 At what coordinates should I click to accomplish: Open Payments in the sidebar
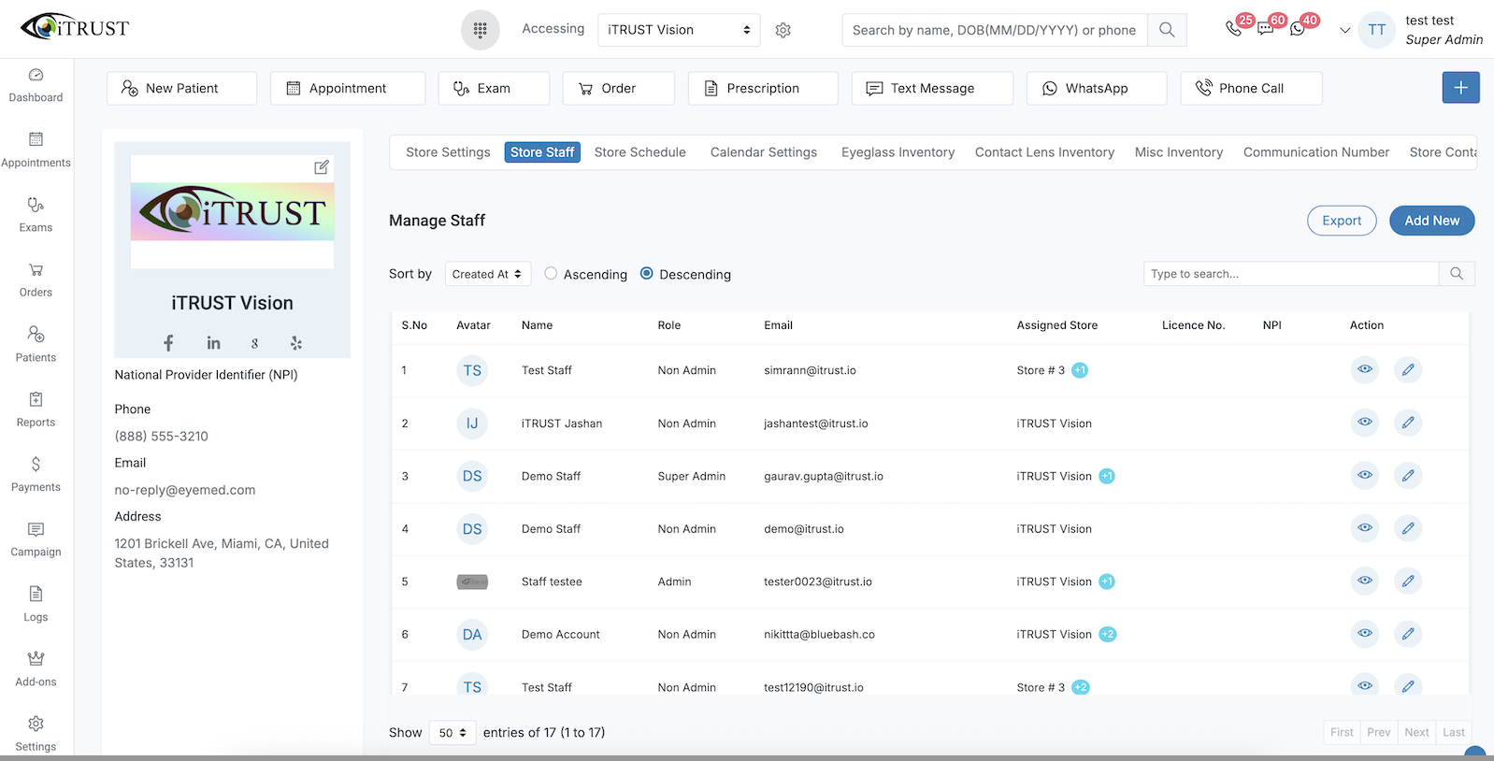[x=36, y=475]
